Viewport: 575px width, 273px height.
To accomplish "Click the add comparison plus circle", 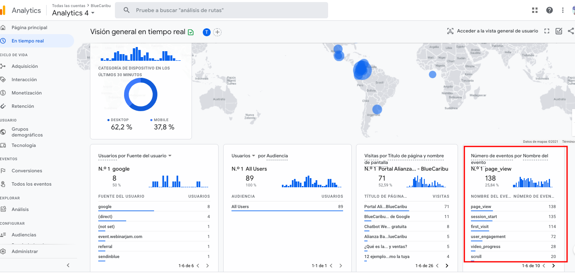I will [x=217, y=32].
